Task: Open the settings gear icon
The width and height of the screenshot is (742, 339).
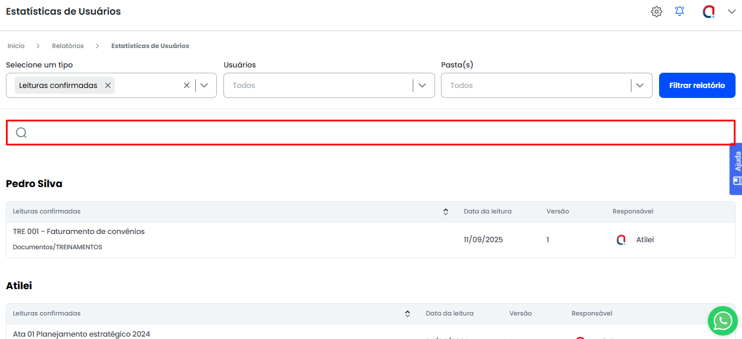Action: [656, 12]
